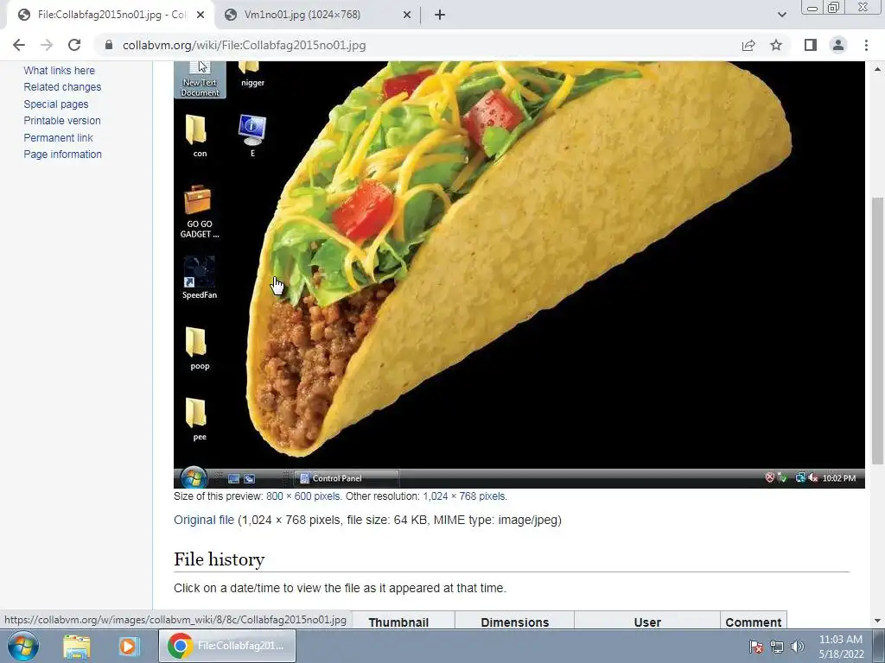Click the con folder icon in the screenshot
The width and height of the screenshot is (885, 663).
pos(200,136)
